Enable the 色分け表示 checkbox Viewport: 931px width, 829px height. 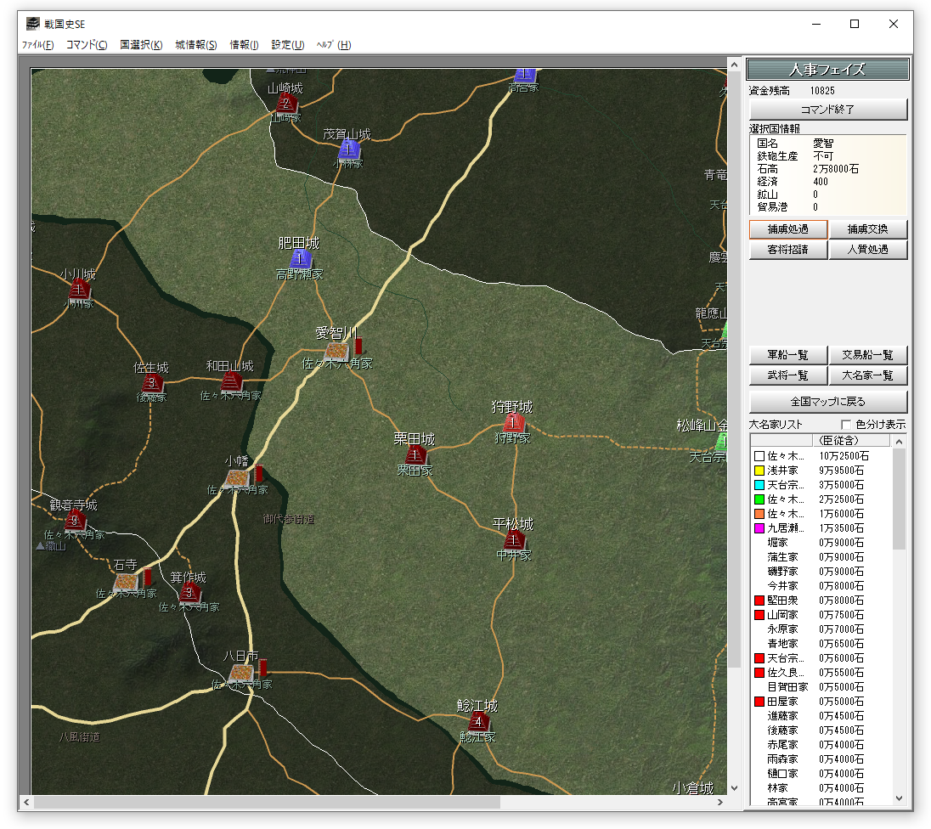(x=846, y=425)
